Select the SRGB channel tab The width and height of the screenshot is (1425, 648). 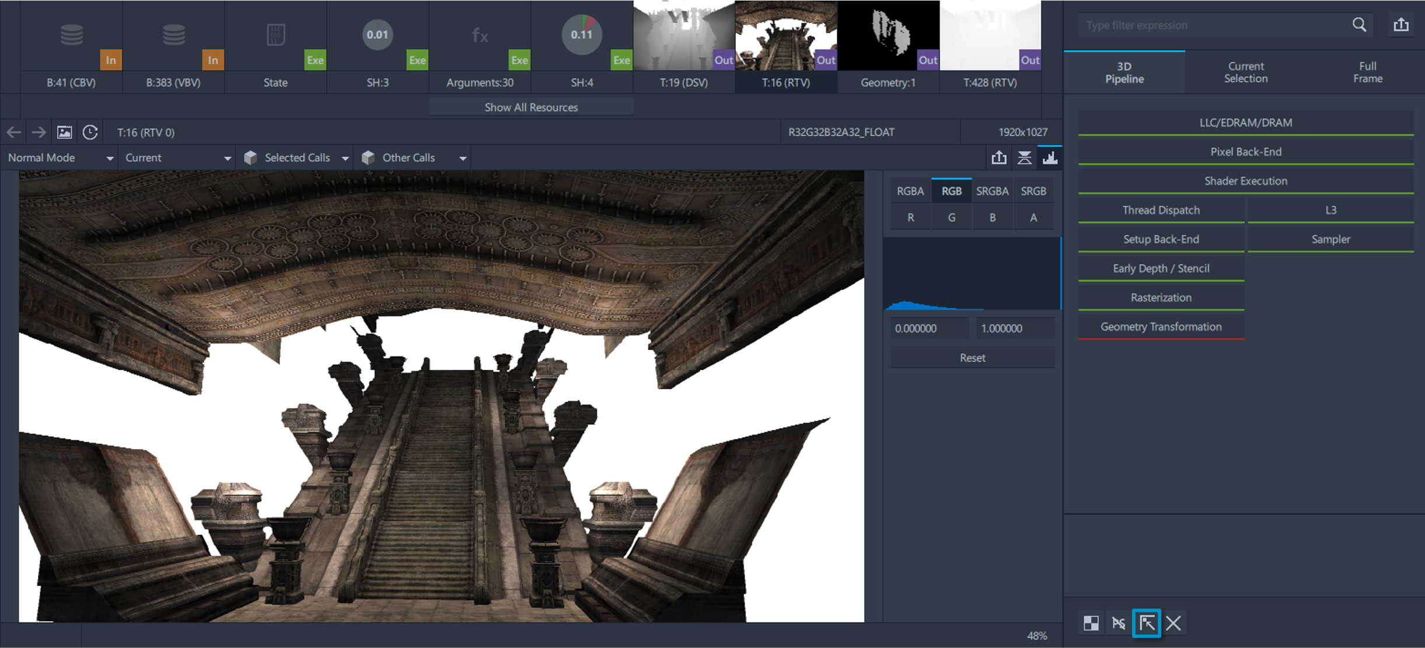pyautogui.click(x=1033, y=191)
